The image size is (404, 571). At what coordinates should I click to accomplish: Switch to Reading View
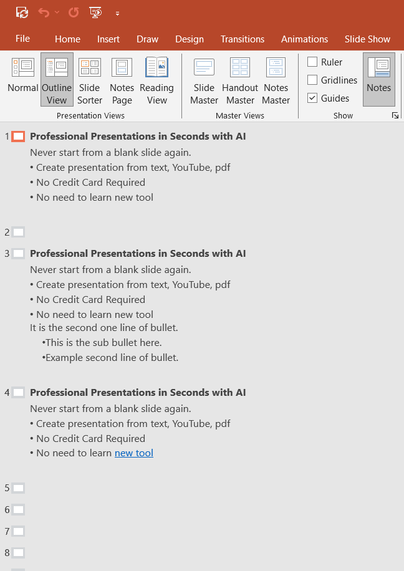coord(156,78)
